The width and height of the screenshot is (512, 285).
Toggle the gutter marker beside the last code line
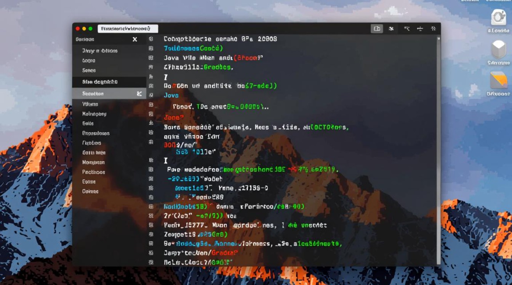click(x=151, y=262)
